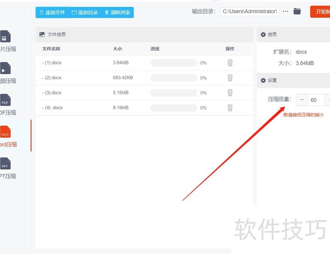Open the PDF压缩 tab label
The width and height of the screenshot is (330, 254).
8,113
